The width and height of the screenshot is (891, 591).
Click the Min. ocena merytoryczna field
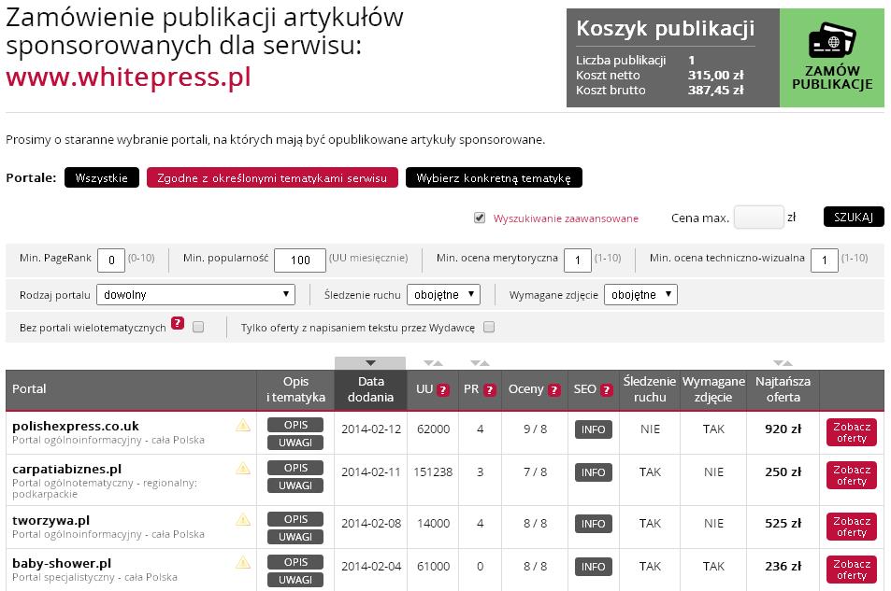(578, 260)
